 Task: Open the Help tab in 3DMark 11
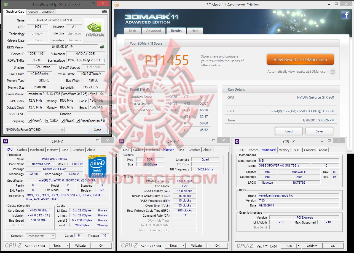[x=195, y=31]
